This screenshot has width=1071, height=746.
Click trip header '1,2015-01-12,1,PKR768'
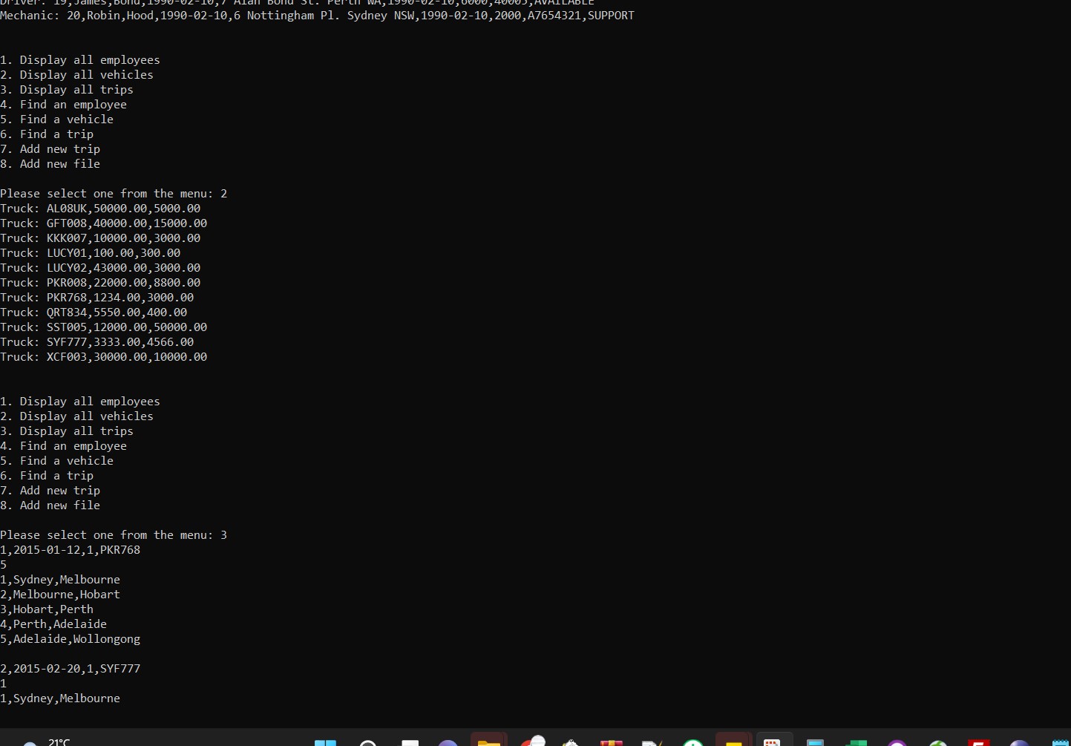pos(71,550)
